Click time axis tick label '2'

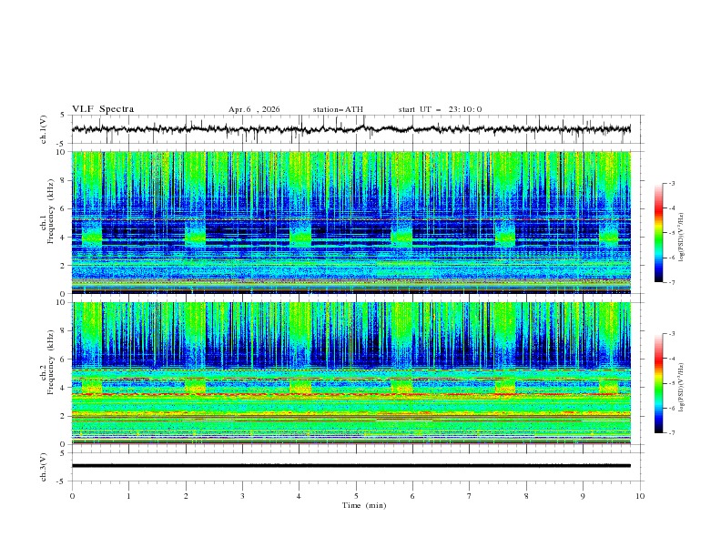click(x=186, y=496)
